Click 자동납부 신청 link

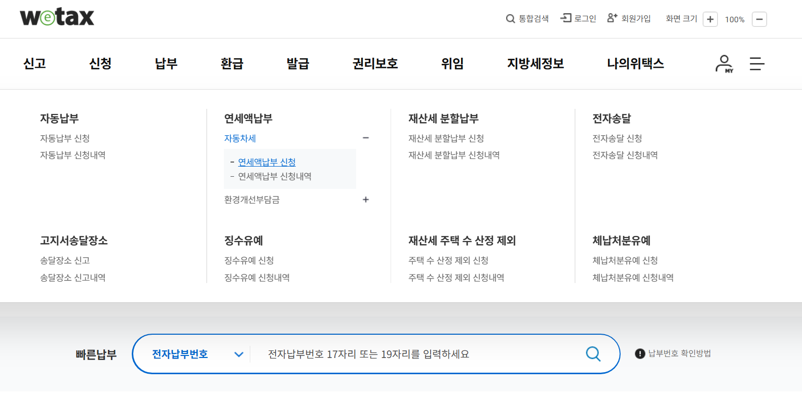[65, 138]
